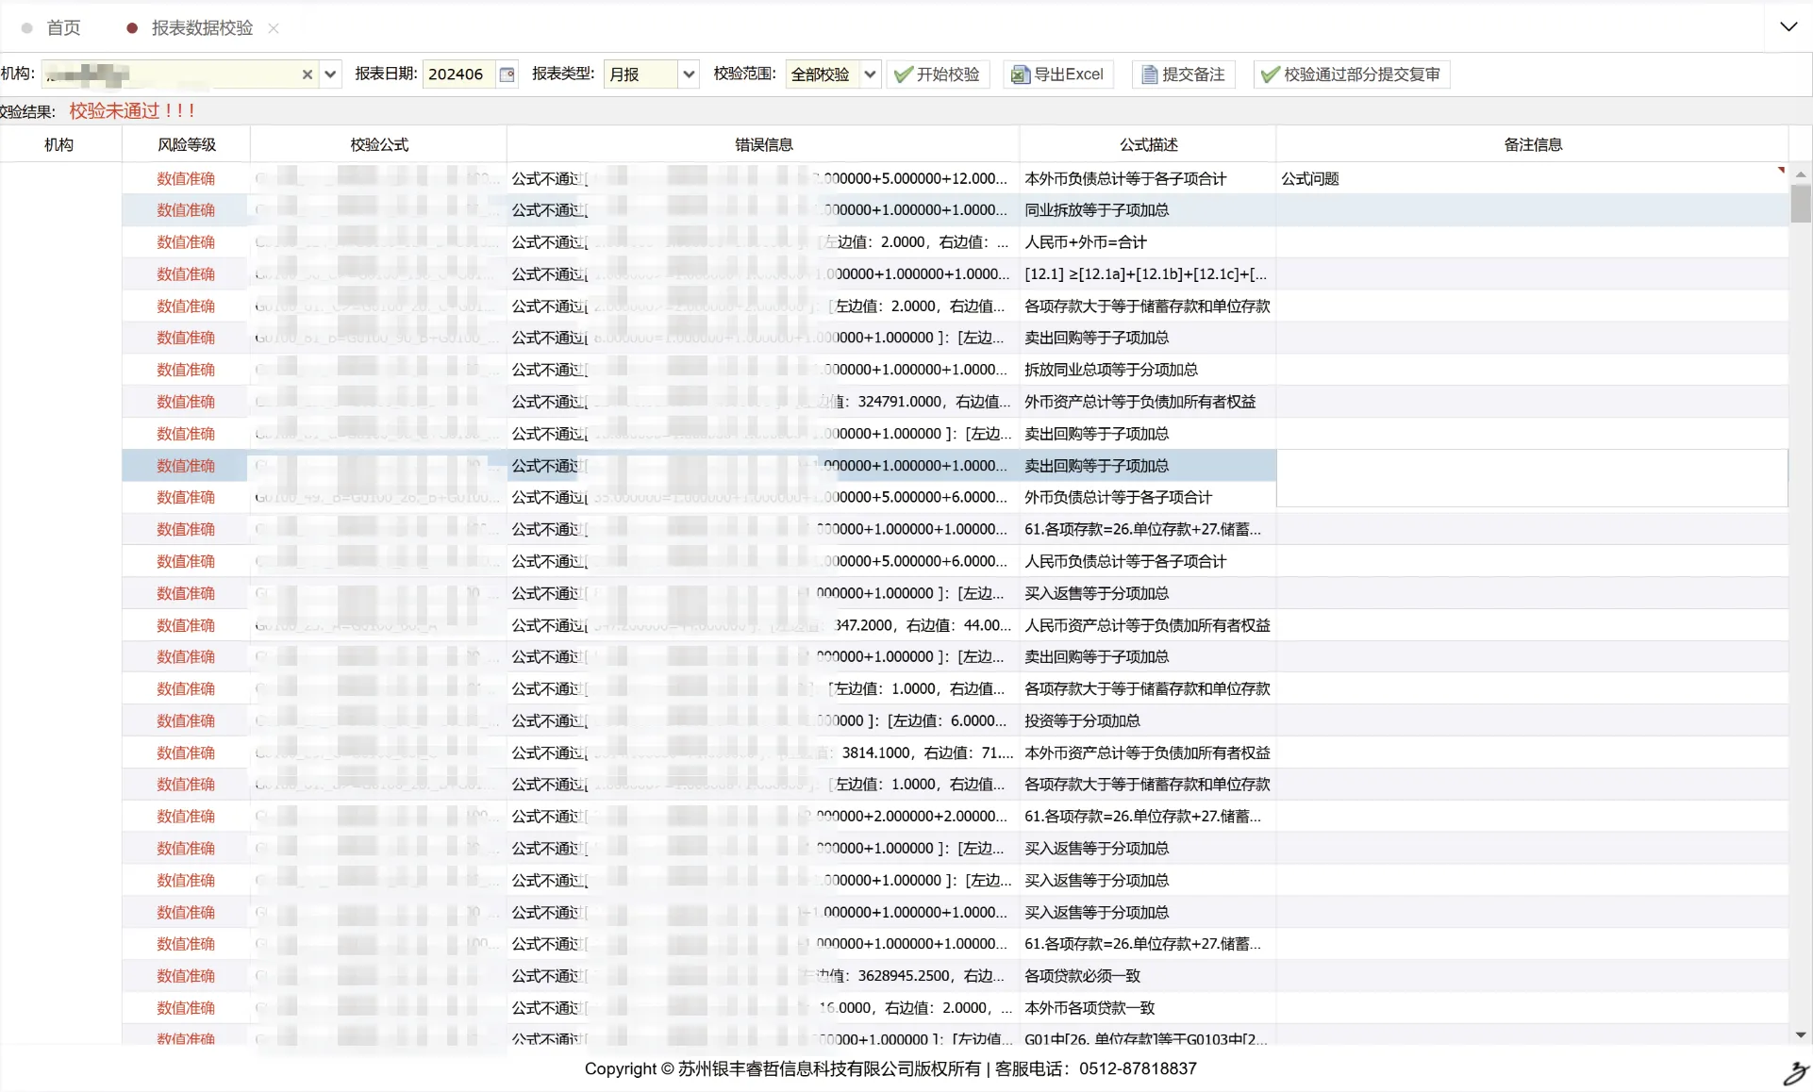Sort by the 风险等级 column header
This screenshot has width=1813, height=1092.
pyautogui.click(x=186, y=144)
